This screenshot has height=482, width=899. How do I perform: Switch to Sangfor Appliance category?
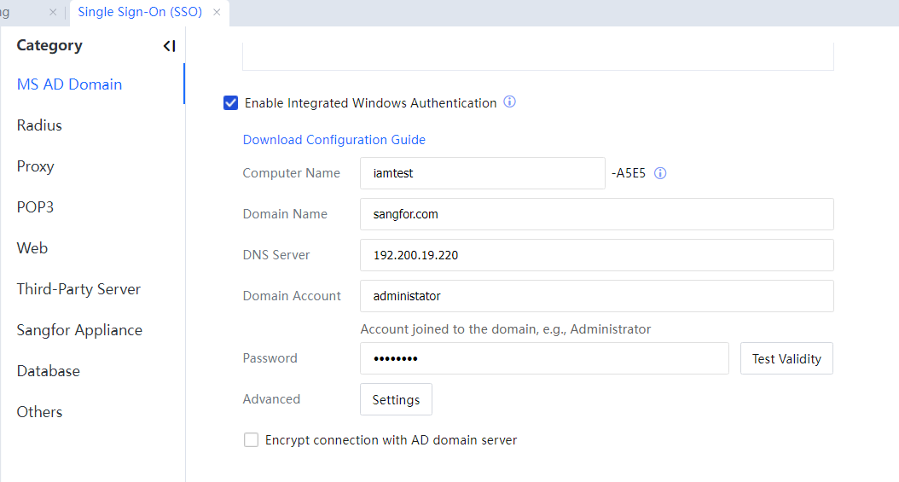[x=79, y=330]
